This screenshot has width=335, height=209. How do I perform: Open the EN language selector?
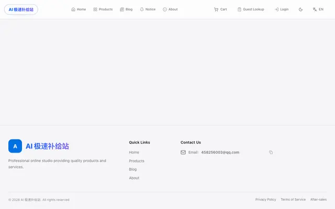(321, 9)
